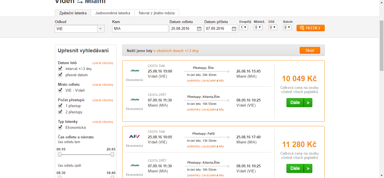Click the Kam destination input field
The height and width of the screenshot is (178, 384).
140,28
